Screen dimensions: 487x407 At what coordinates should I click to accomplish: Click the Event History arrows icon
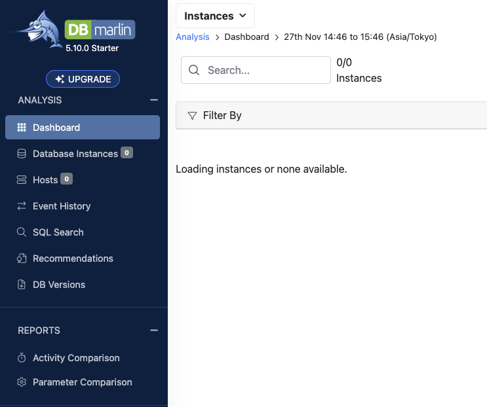tap(22, 206)
